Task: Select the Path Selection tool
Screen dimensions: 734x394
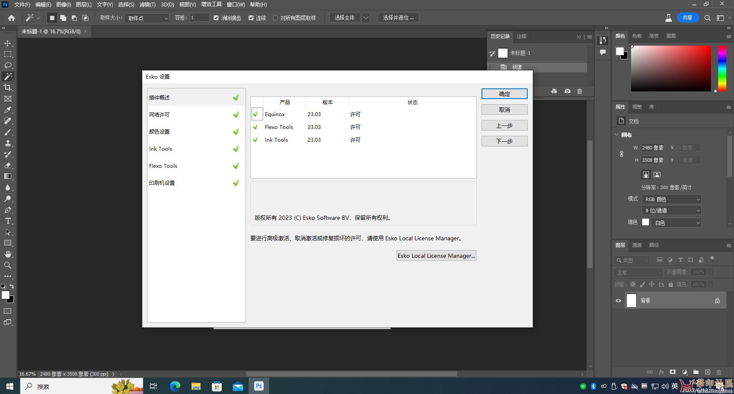Action: tap(8, 232)
